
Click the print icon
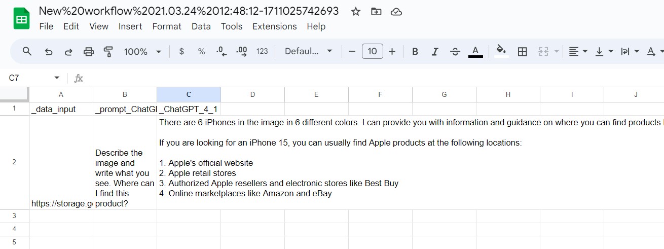[x=89, y=51]
